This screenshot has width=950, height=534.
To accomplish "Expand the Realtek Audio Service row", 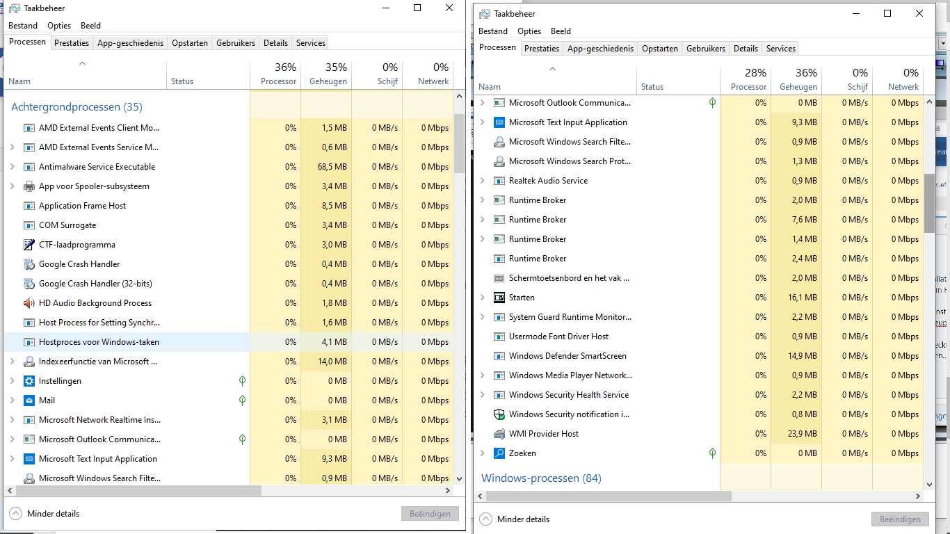I will click(483, 181).
